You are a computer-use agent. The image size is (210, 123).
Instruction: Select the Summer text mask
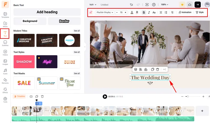[47, 83]
